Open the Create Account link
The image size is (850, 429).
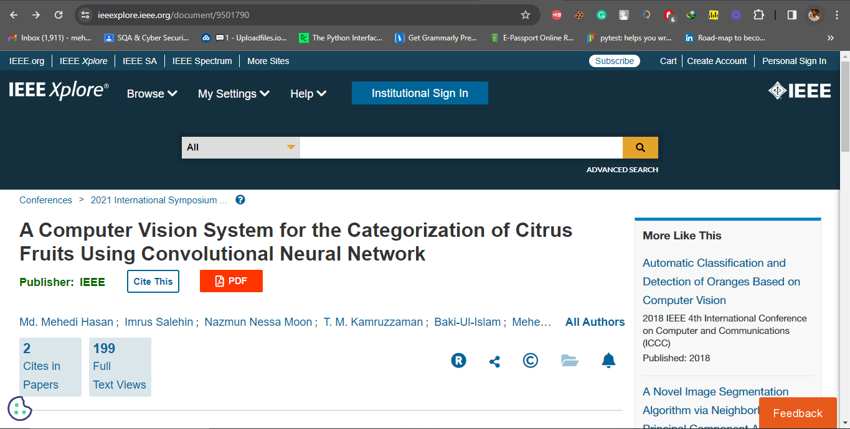717,61
